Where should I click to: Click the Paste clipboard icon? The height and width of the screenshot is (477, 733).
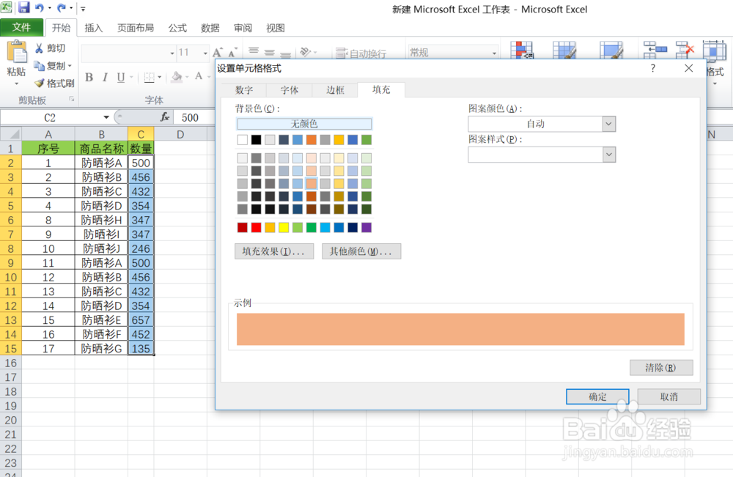(17, 52)
